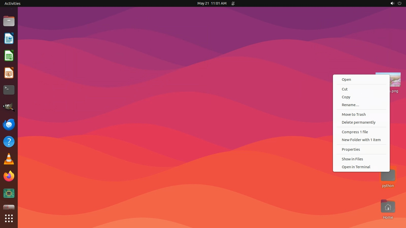Launch GIMP from the dock
The height and width of the screenshot is (228, 406).
(x=9, y=107)
